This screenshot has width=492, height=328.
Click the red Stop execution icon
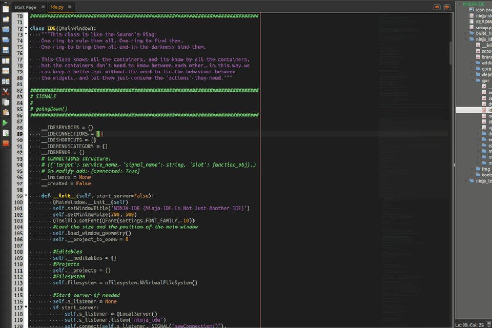click(6, 143)
